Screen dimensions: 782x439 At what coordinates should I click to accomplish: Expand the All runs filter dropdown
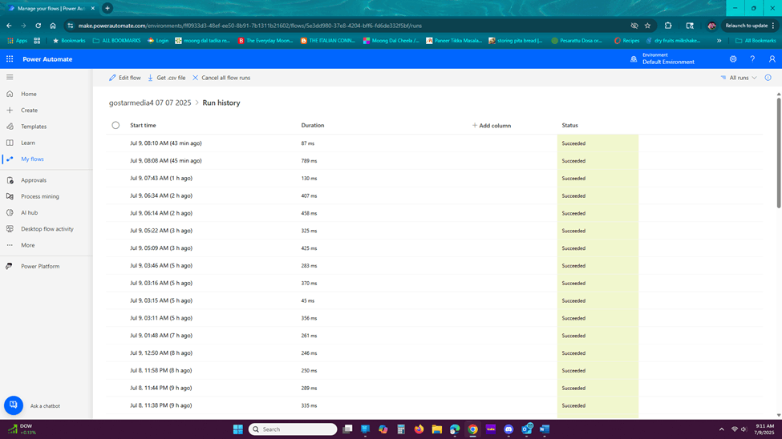pyautogui.click(x=739, y=78)
